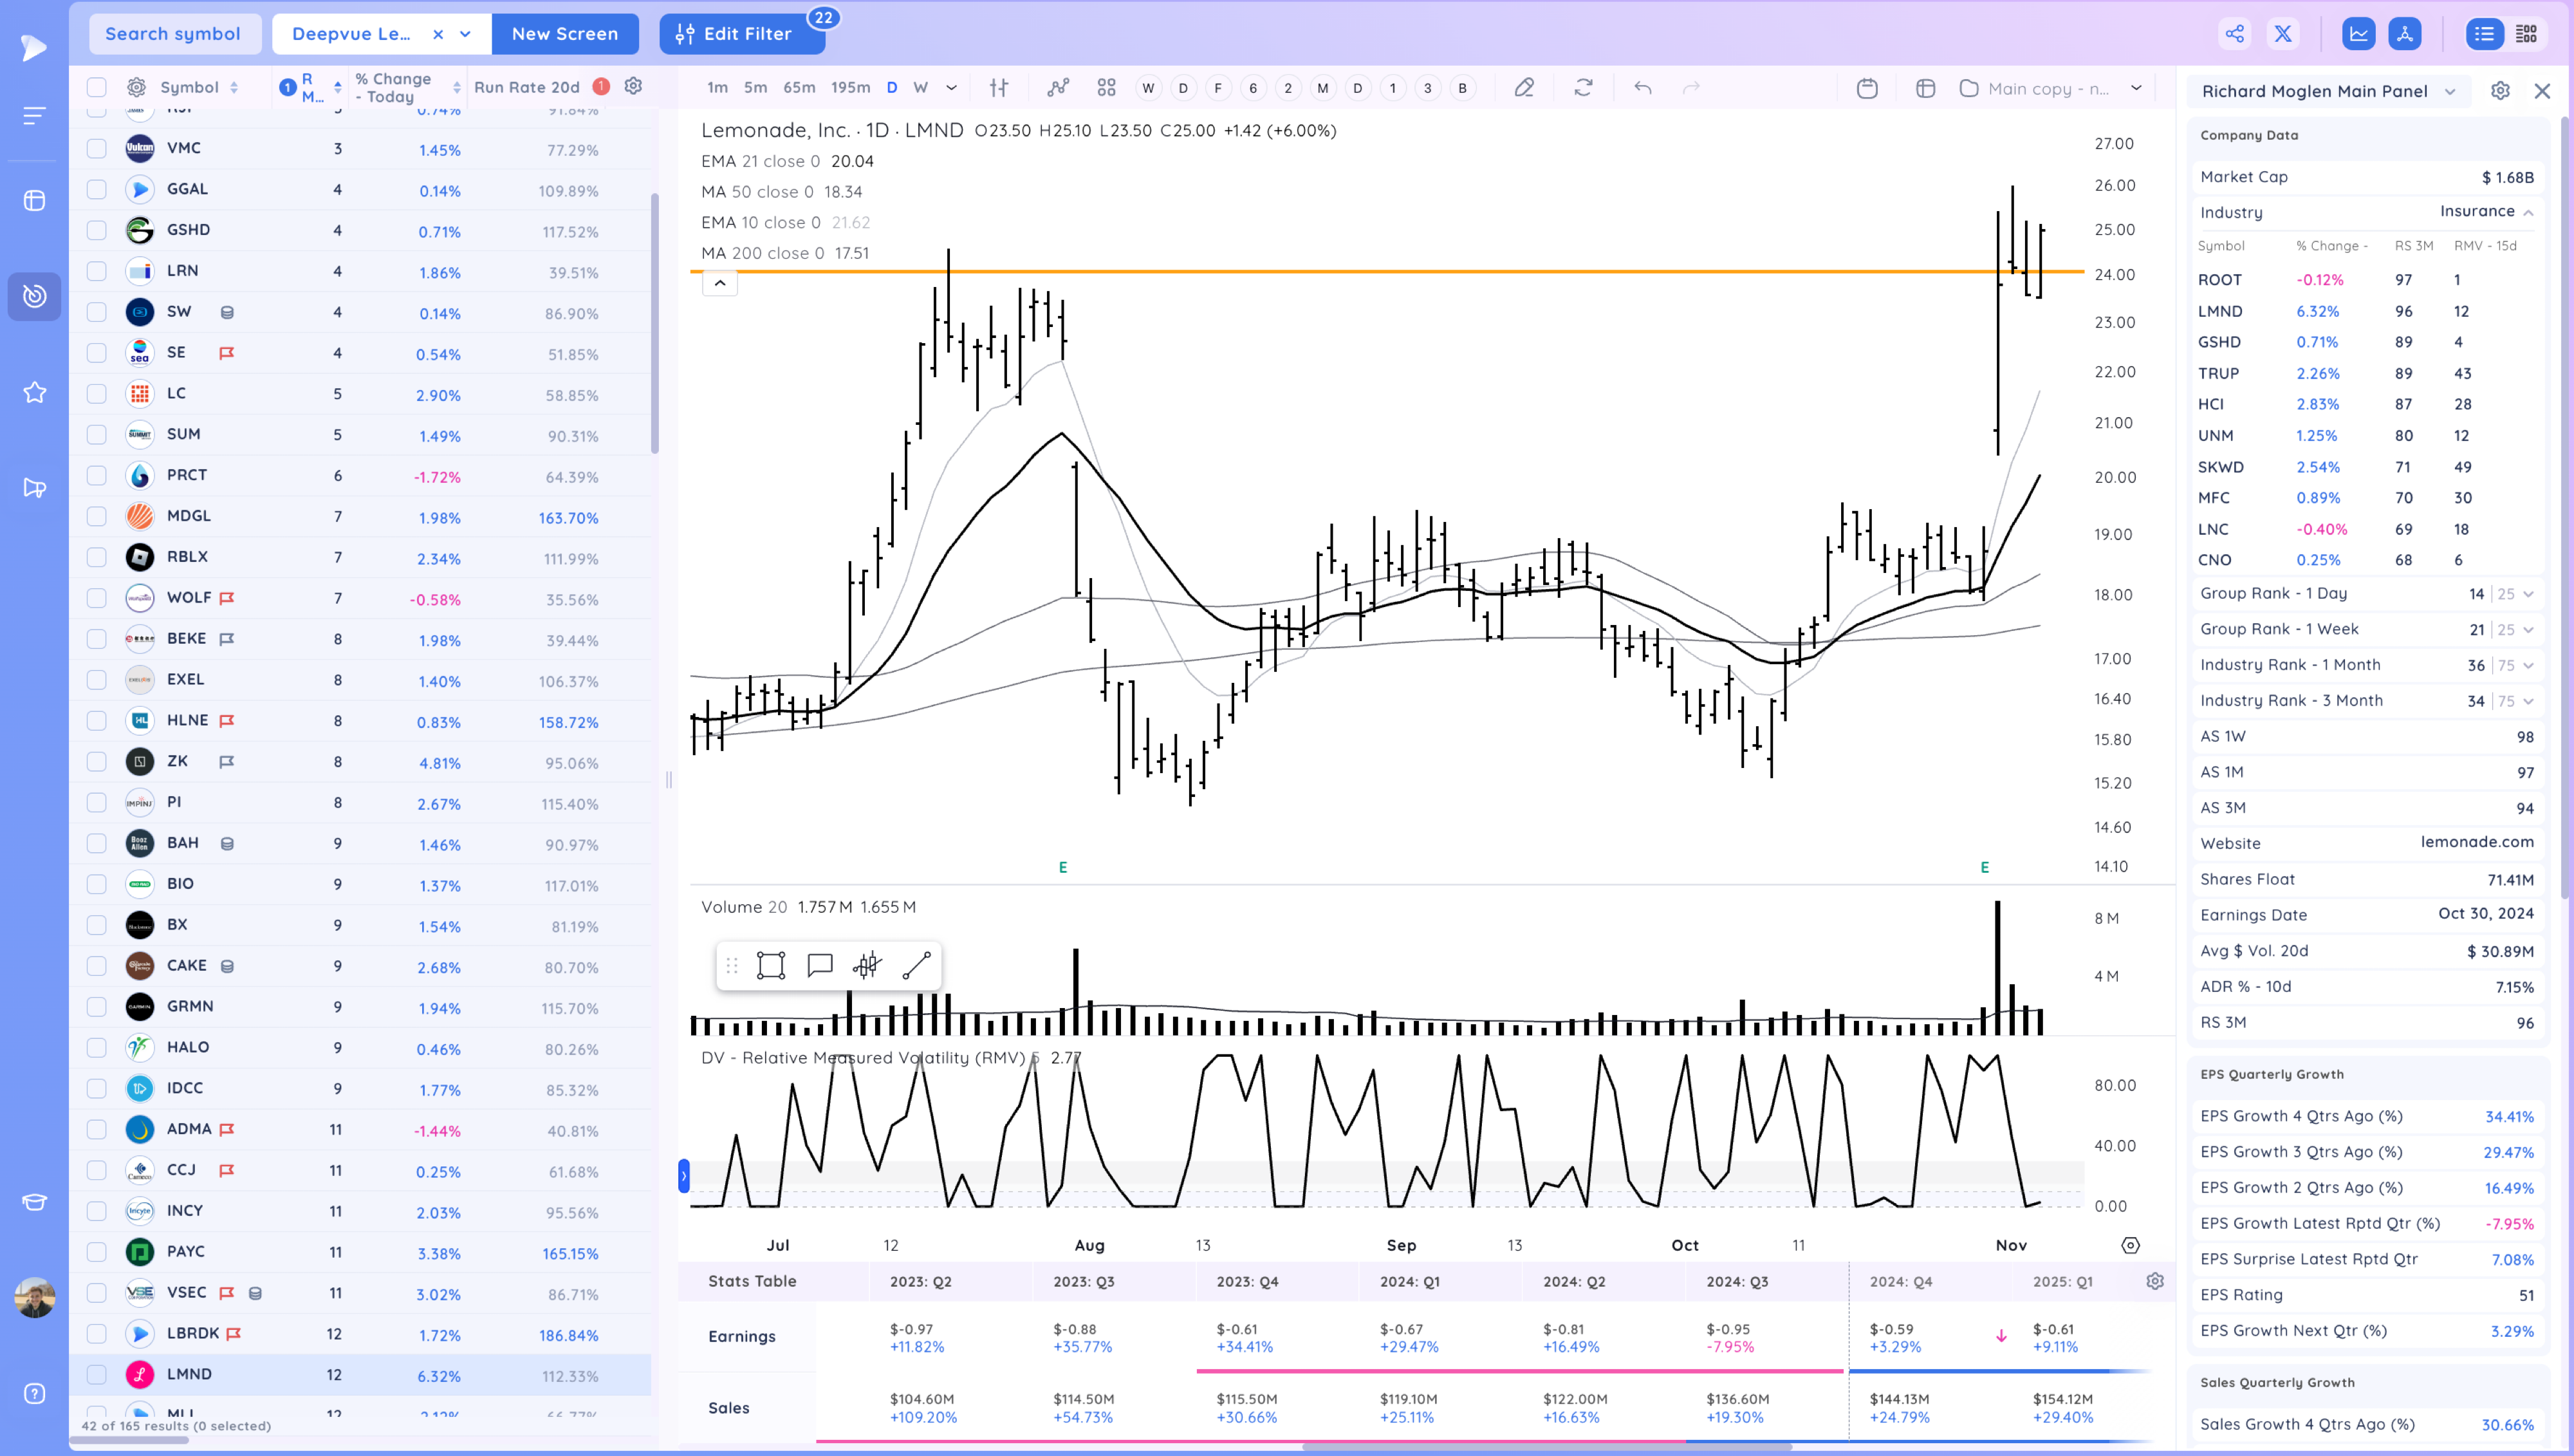Toggle the select-all symbols checkbox
2574x1456 pixels.
point(97,88)
